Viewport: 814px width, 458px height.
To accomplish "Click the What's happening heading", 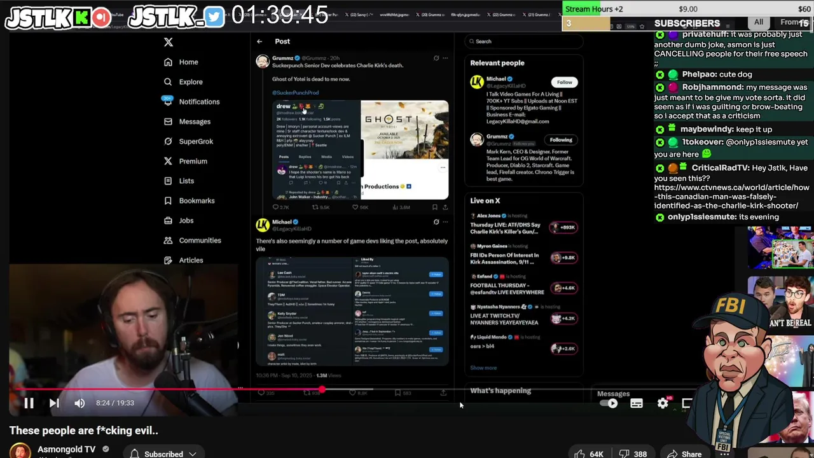I will tap(500, 391).
